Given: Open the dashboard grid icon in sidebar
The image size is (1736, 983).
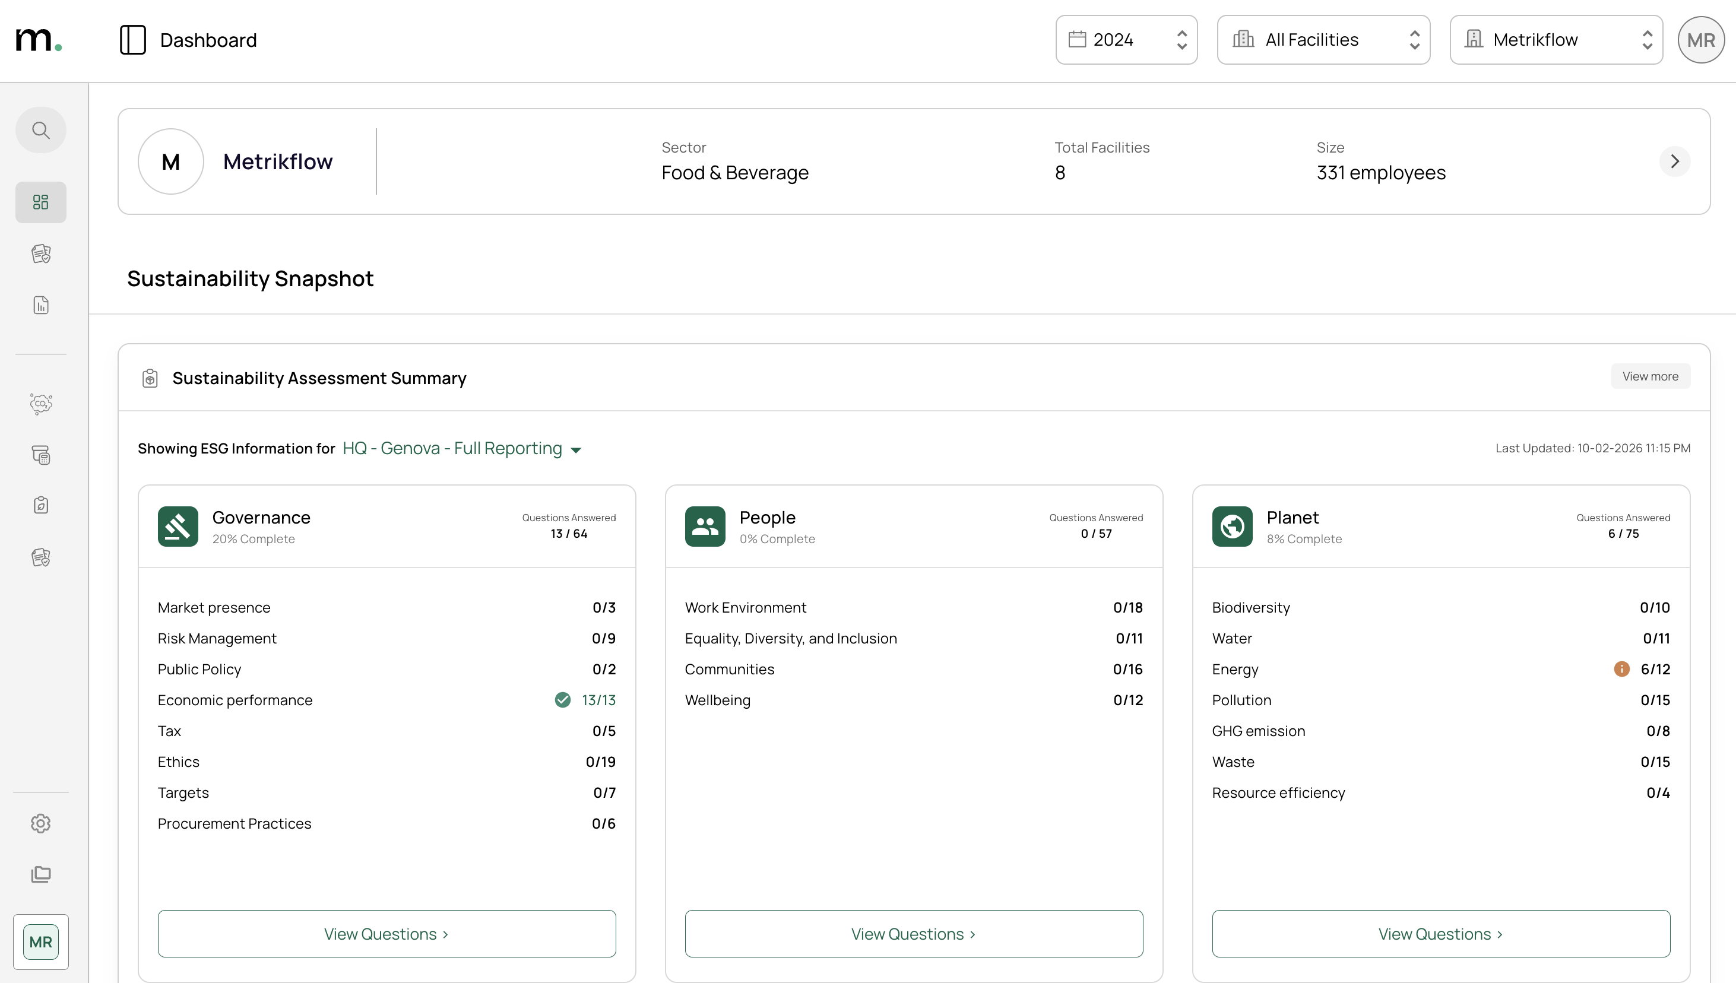Looking at the screenshot, I should click(x=40, y=202).
